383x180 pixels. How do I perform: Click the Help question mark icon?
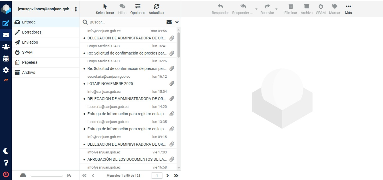point(6,163)
